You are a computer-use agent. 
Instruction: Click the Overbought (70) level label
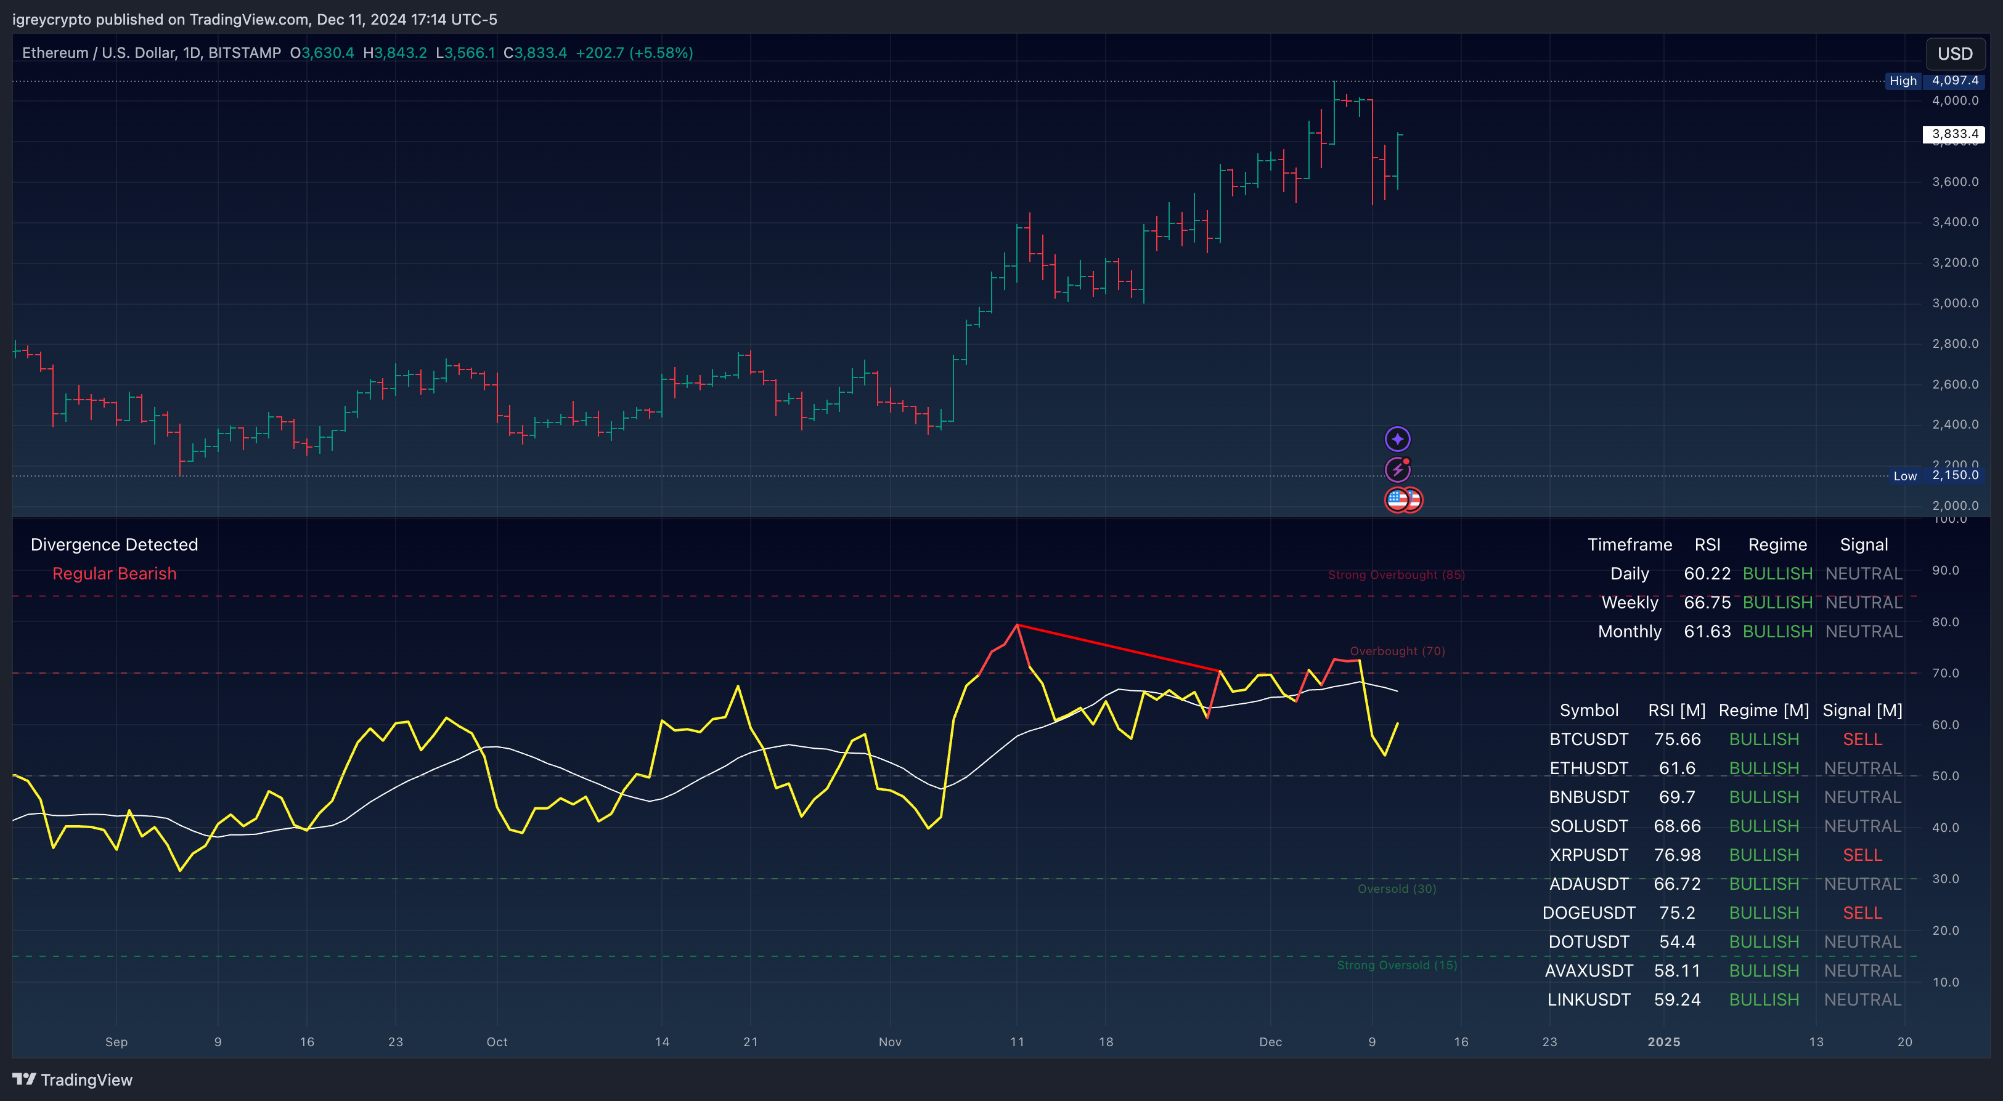pos(1397,651)
